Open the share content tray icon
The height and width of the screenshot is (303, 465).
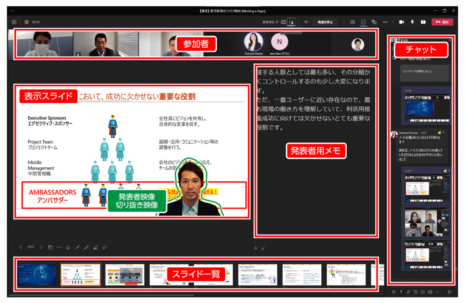[423, 22]
